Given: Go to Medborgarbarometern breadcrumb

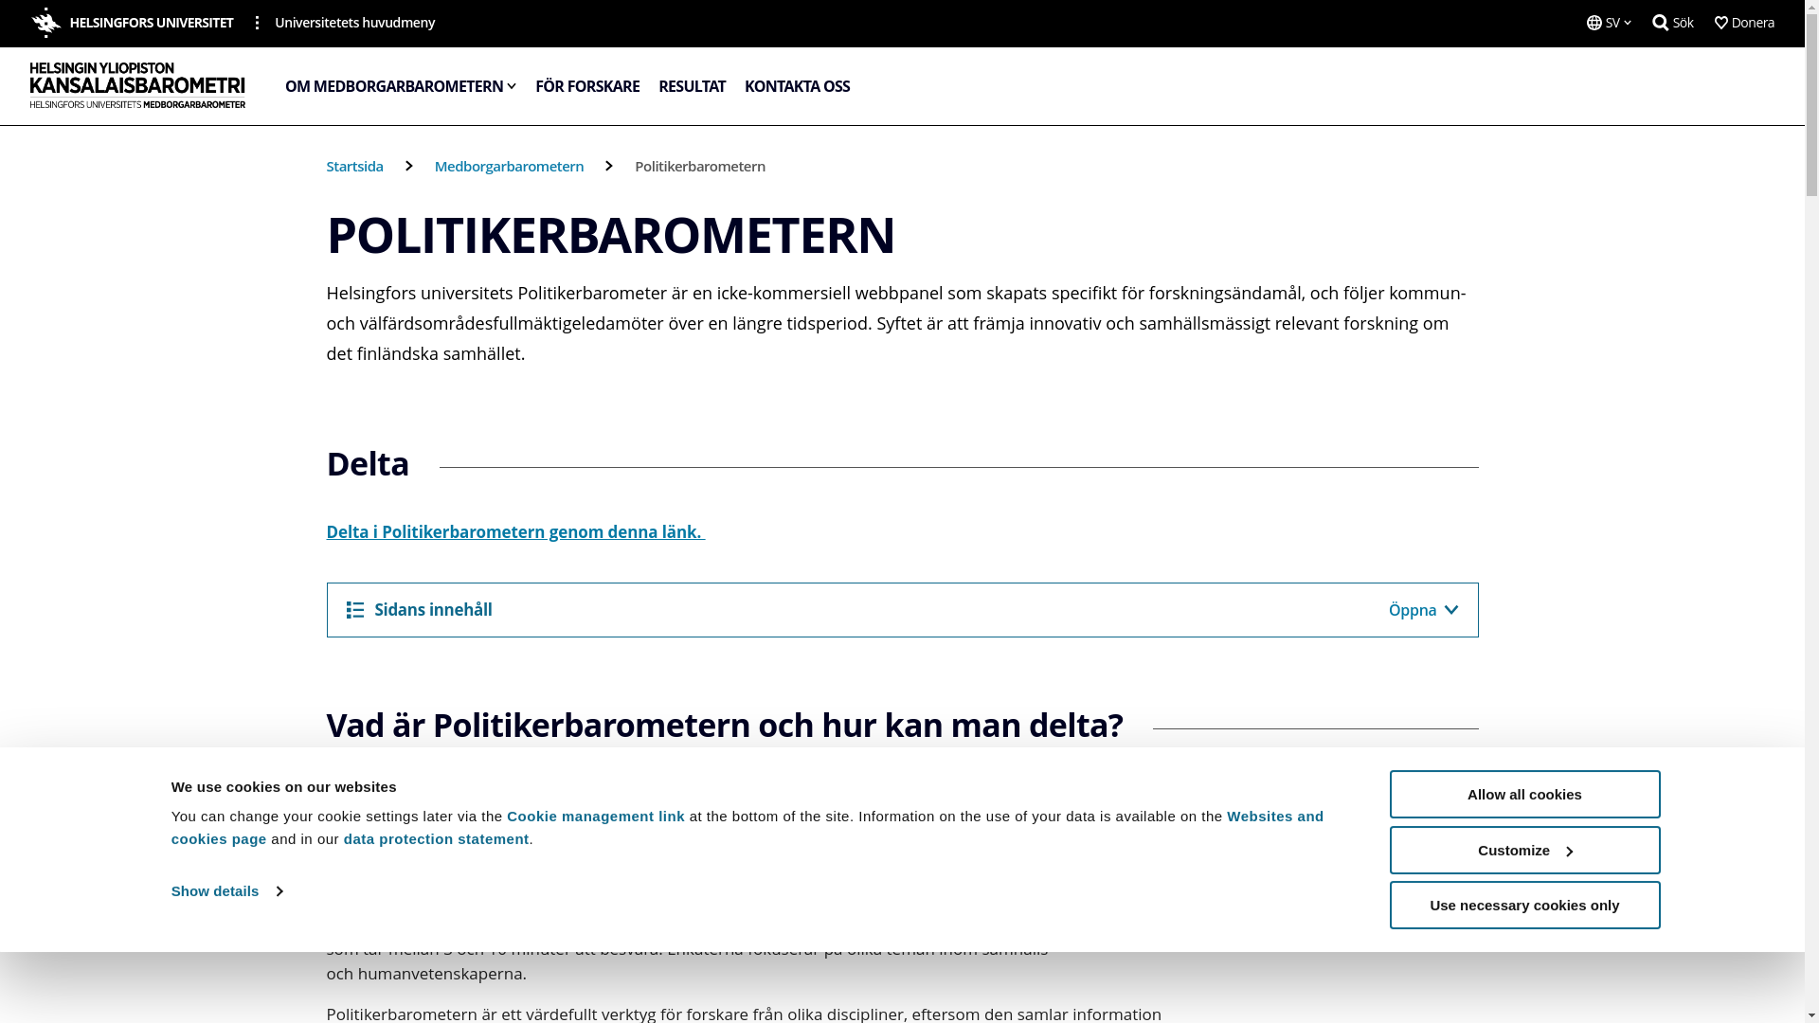Looking at the screenshot, I should (x=509, y=166).
